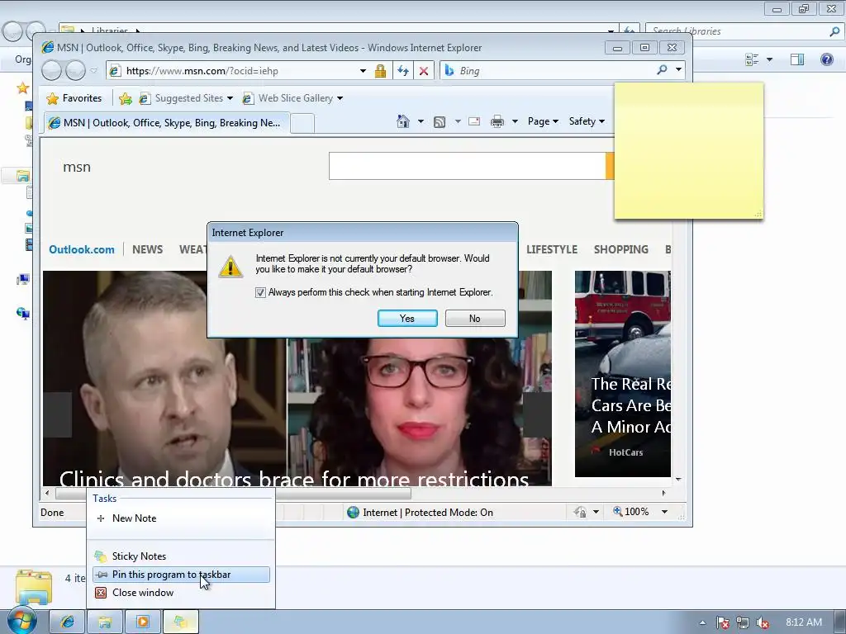Viewport: 846px width, 634px height.
Task: Open the search provider dropdown arrow
Action: (x=678, y=69)
